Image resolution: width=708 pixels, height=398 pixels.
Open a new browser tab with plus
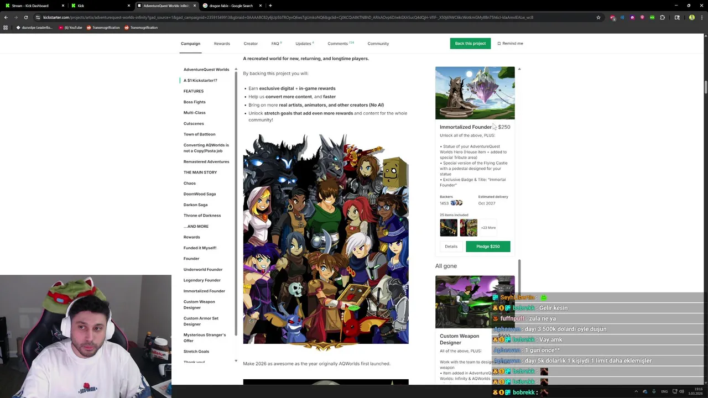pos(270,6)
